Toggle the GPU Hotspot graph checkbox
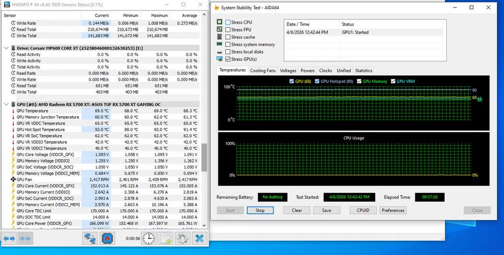This screenshot has height=255, width=504. (317, 82)
